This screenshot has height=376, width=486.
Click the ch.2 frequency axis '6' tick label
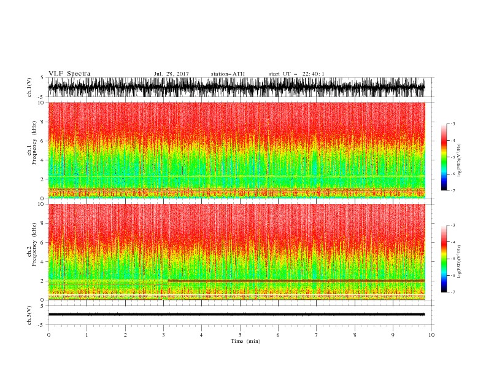[x=43, y=242]
